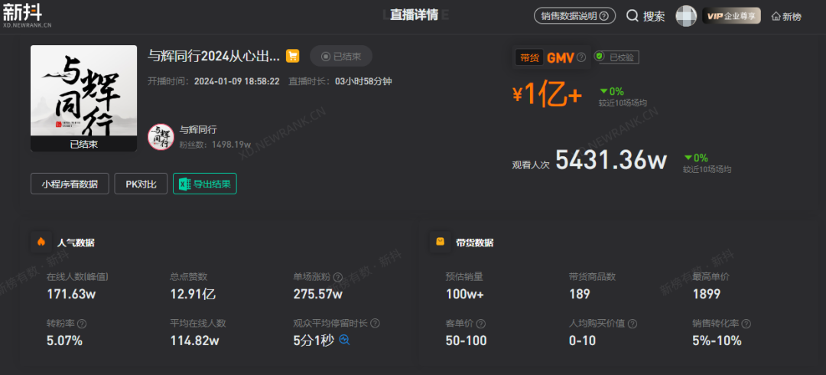Screen dimensions: 826x375
Task: Click the 已结束 status pill
Action: pos(341,57)
